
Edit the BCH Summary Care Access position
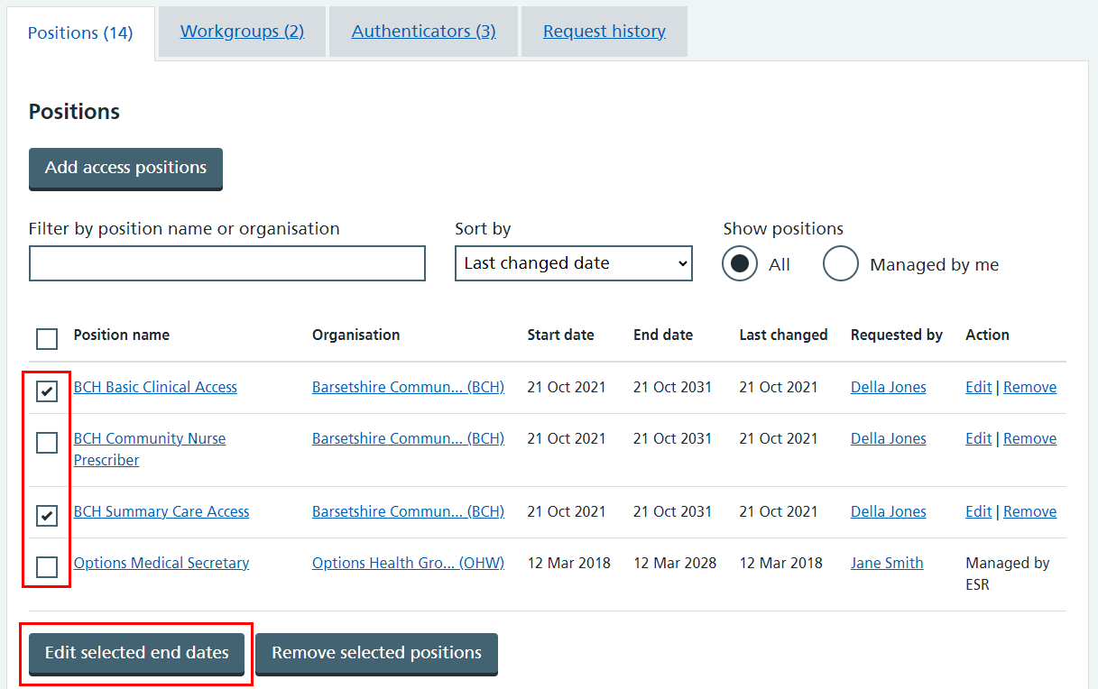(978, 511)
